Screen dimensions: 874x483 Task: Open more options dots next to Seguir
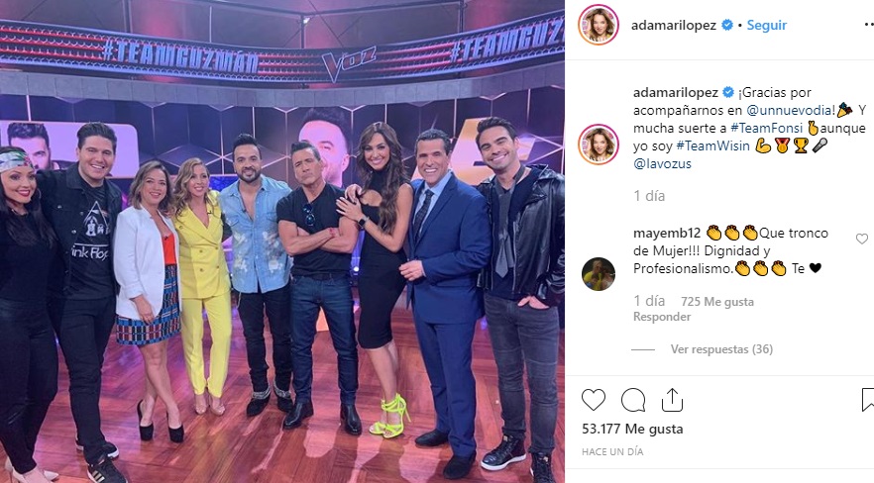click(869, 25)
